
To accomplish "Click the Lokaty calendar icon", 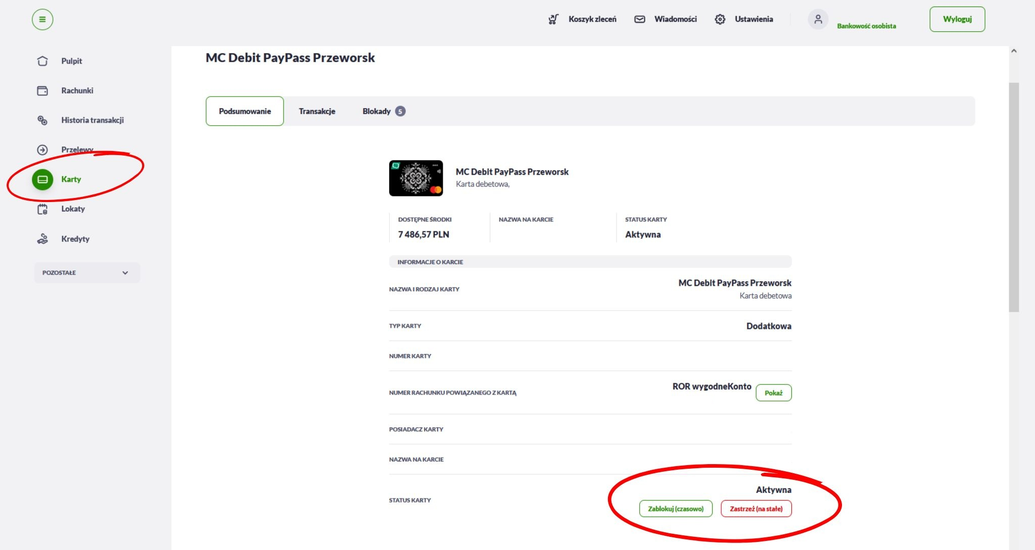I will point(42,209).
